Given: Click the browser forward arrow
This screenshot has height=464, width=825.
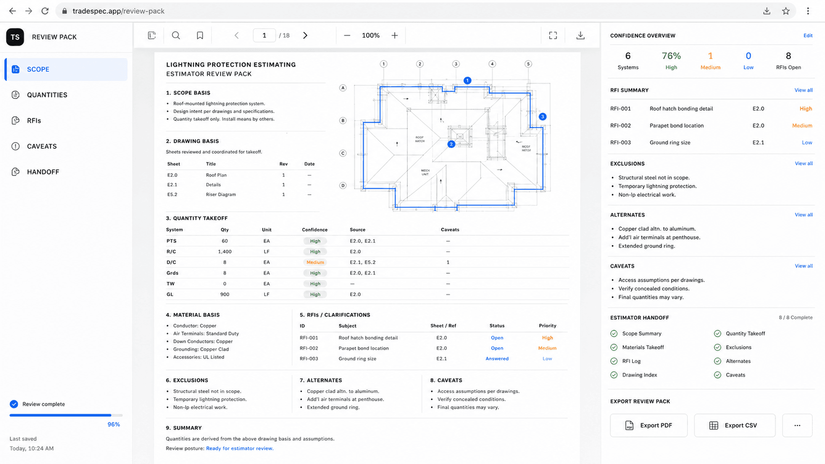Looking at the screenshot, I should [29, 11].
